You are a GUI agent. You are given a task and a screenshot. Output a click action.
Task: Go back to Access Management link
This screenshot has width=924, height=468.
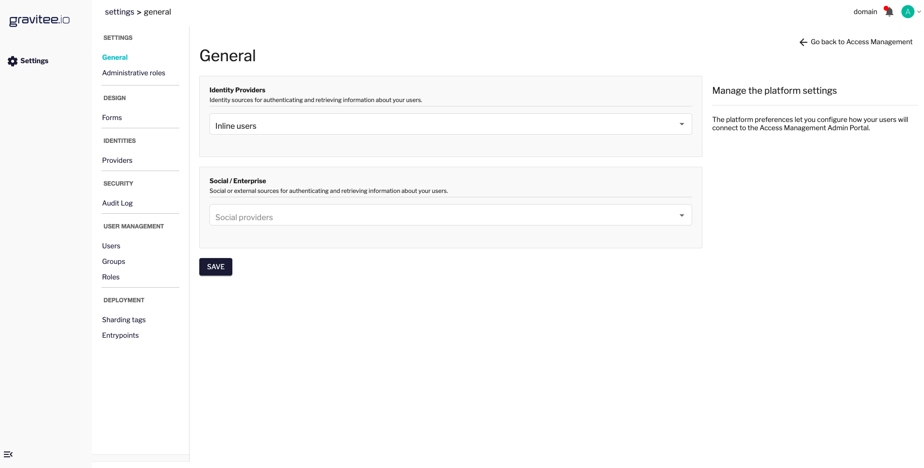861,42
